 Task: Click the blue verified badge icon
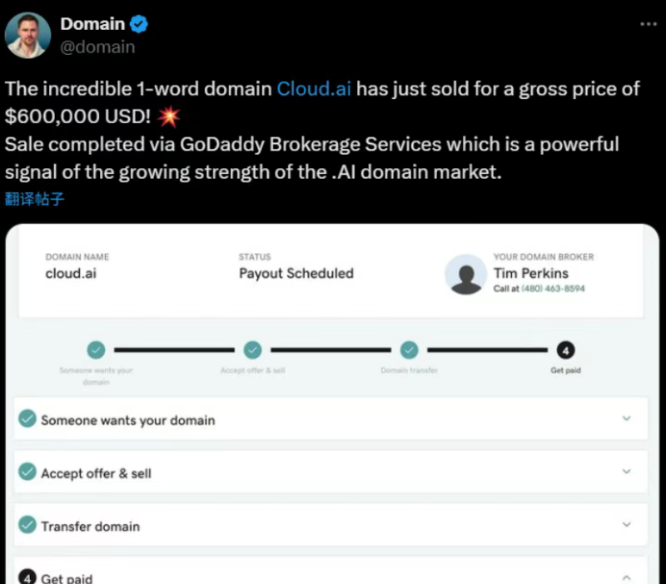click(x=138, y=24)
